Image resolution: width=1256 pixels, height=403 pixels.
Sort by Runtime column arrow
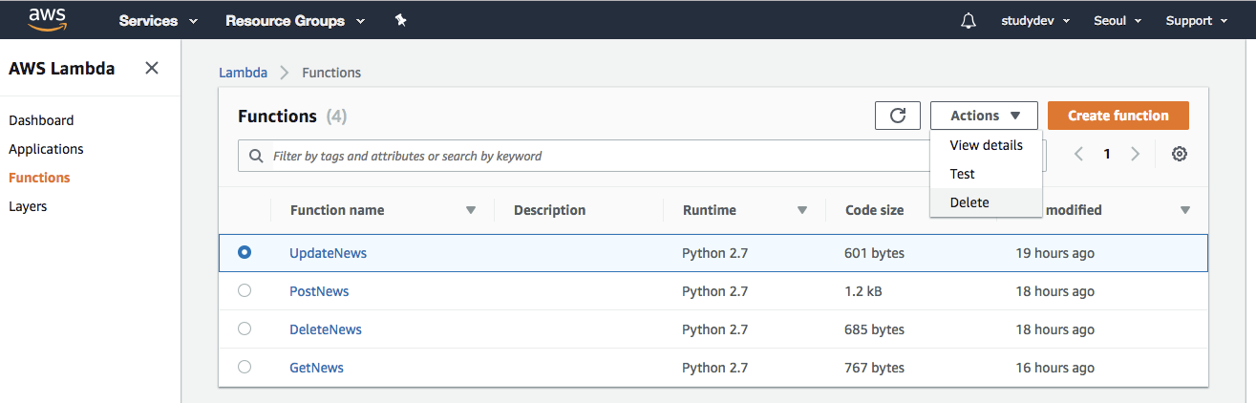802,210
